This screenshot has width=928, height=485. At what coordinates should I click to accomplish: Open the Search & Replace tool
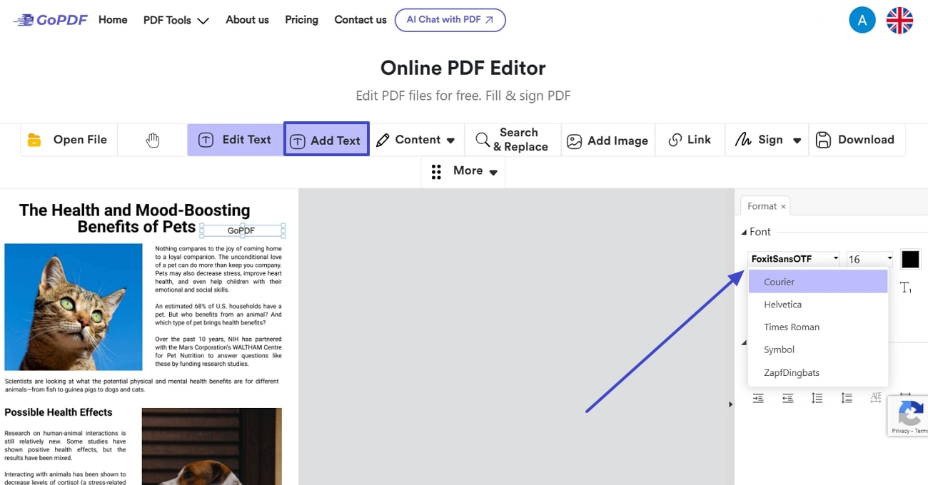coord(512,140)
